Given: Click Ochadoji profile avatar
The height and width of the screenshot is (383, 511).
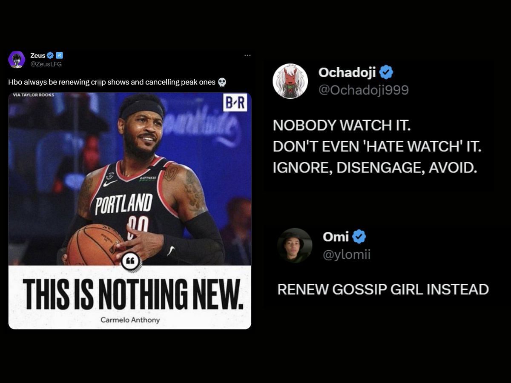Looking at the screenshot, I should [290, 81].
